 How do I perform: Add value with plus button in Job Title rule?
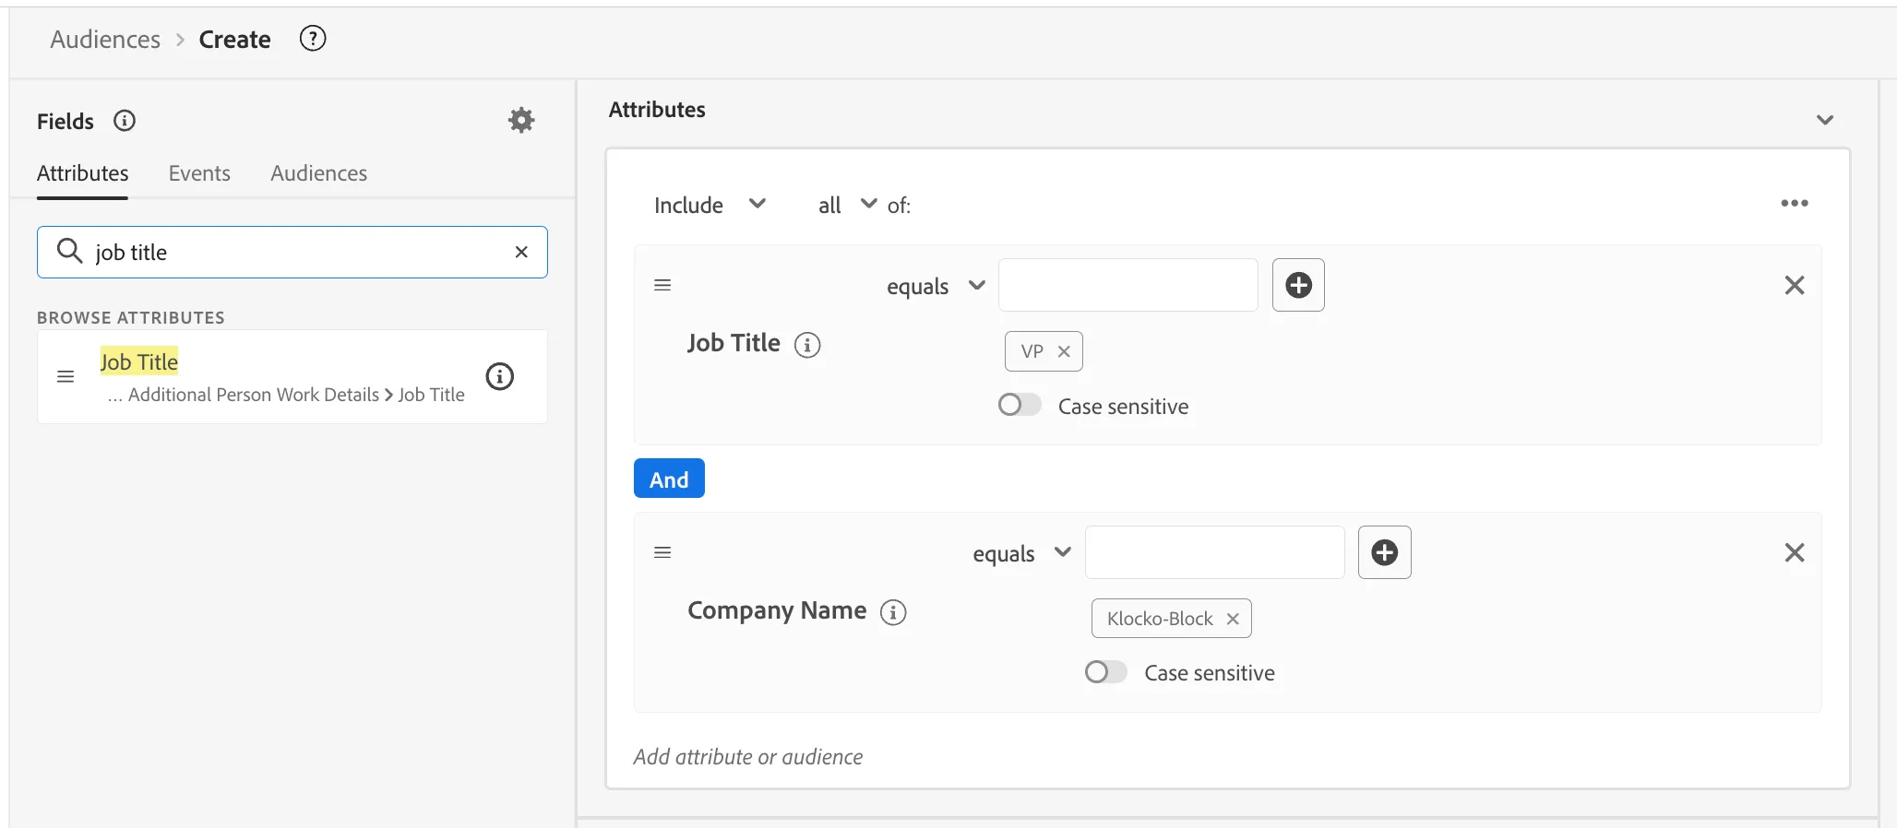(x=1298, y=285)
